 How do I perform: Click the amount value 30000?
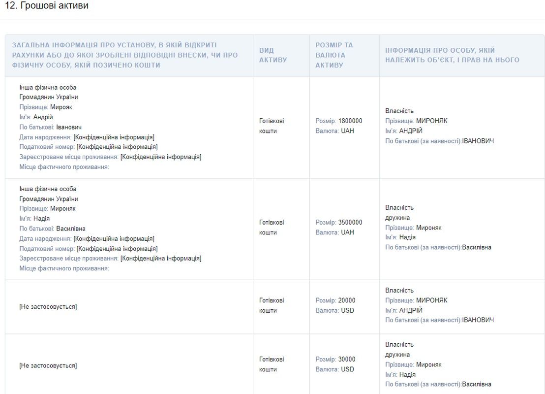(346, 359)
